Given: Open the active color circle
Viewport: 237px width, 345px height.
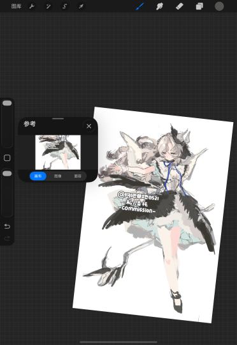Looking at the screenshot, I should (219, 6).
